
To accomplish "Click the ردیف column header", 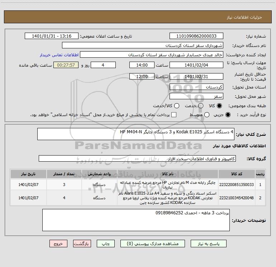I will [x=260, y=174].
